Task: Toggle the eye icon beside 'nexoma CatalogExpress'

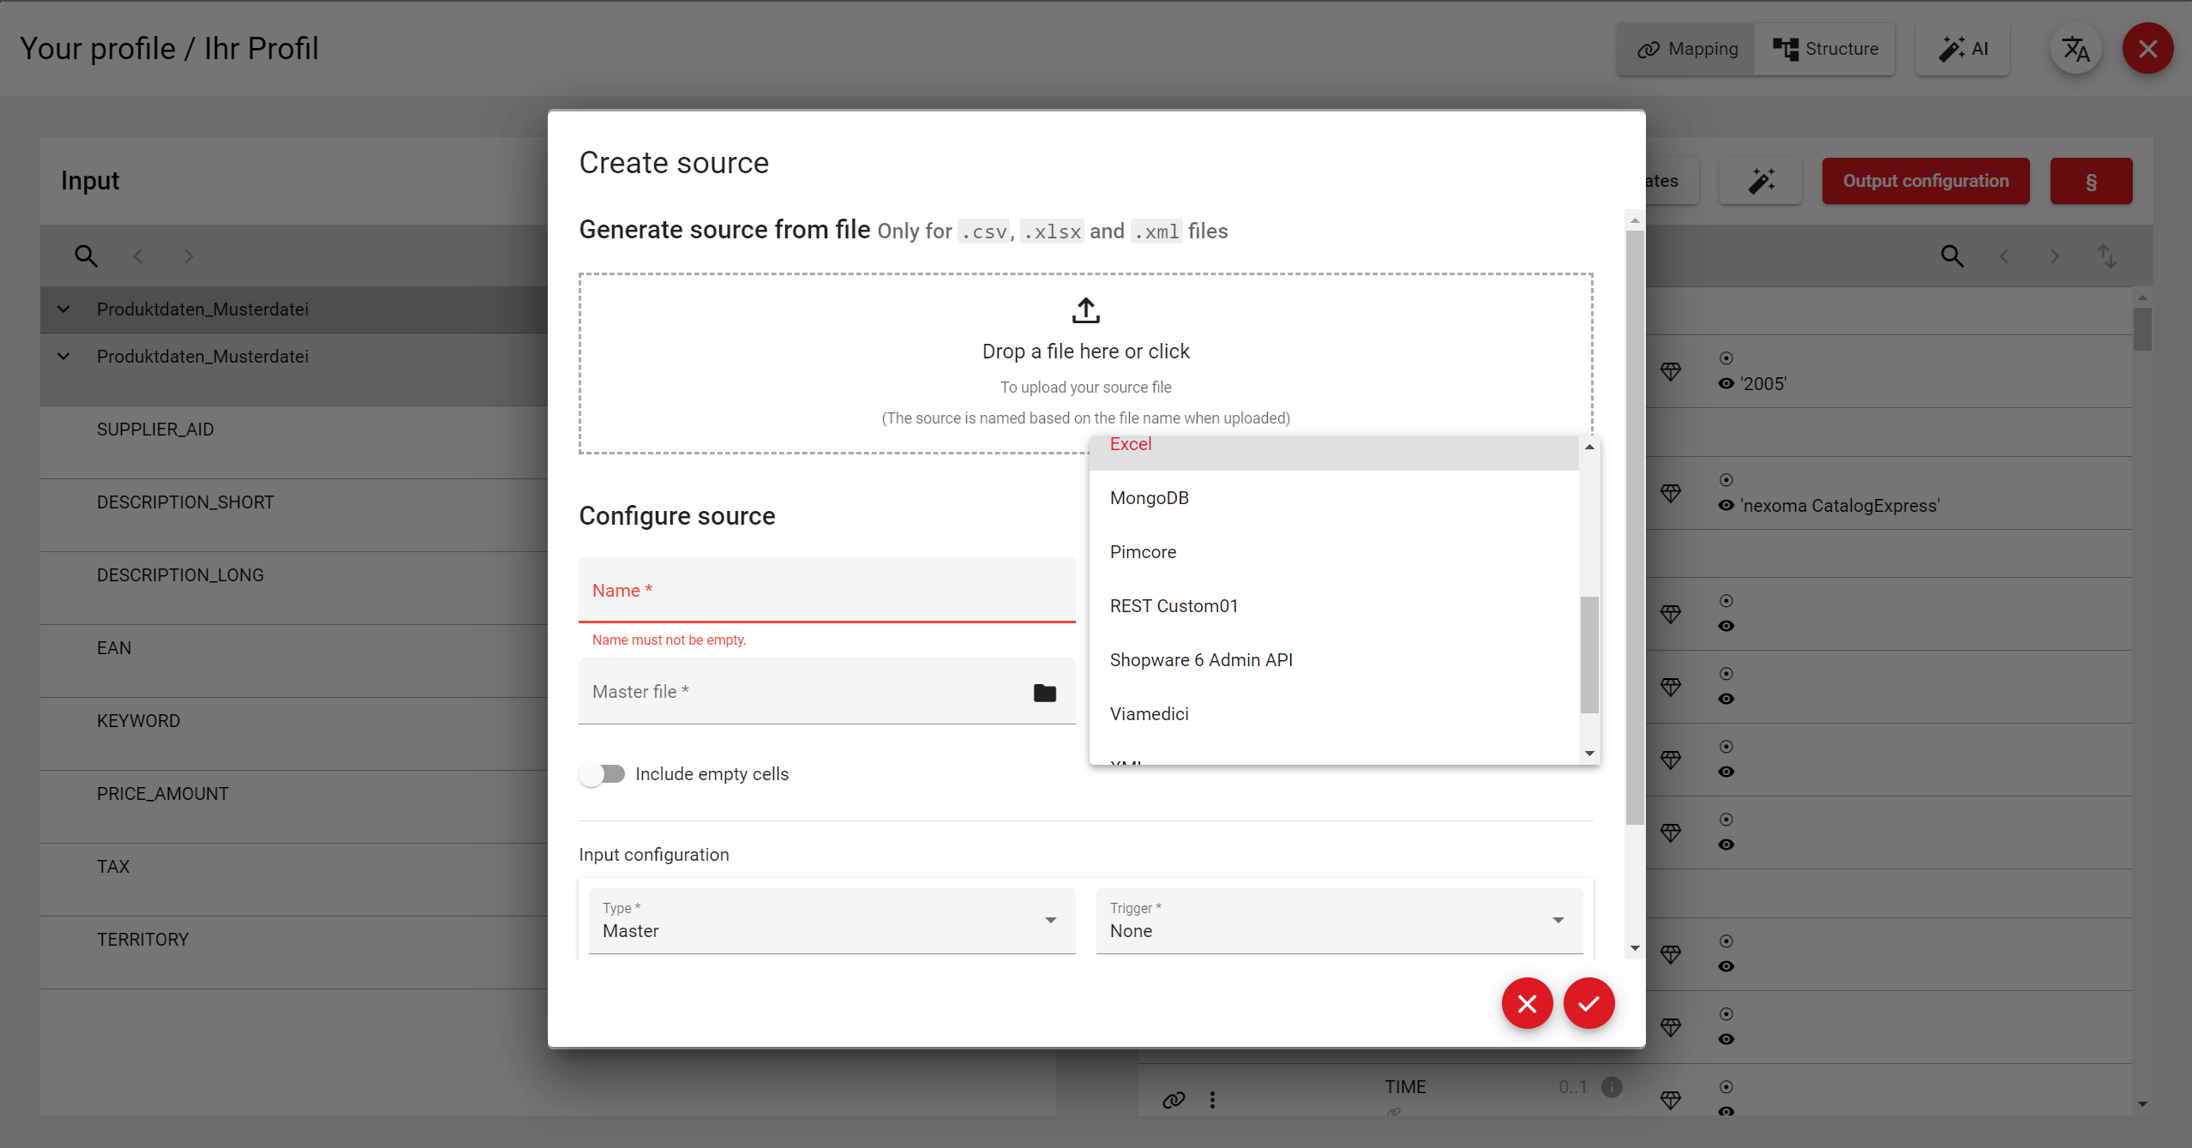Action: point(1726,506)
